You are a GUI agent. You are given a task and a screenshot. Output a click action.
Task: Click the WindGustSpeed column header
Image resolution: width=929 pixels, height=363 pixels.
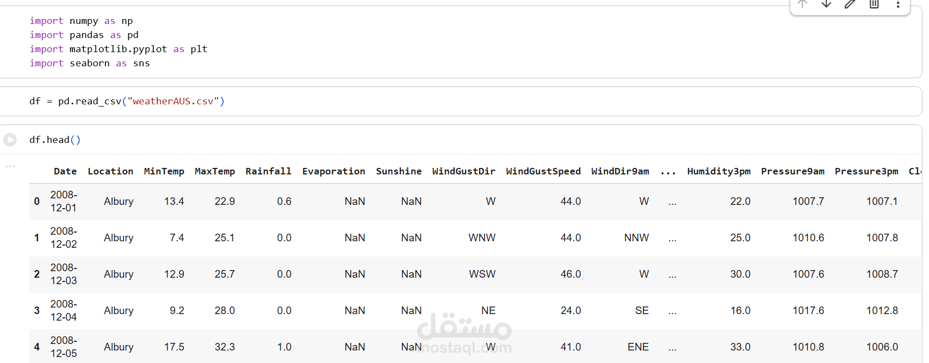543,171
